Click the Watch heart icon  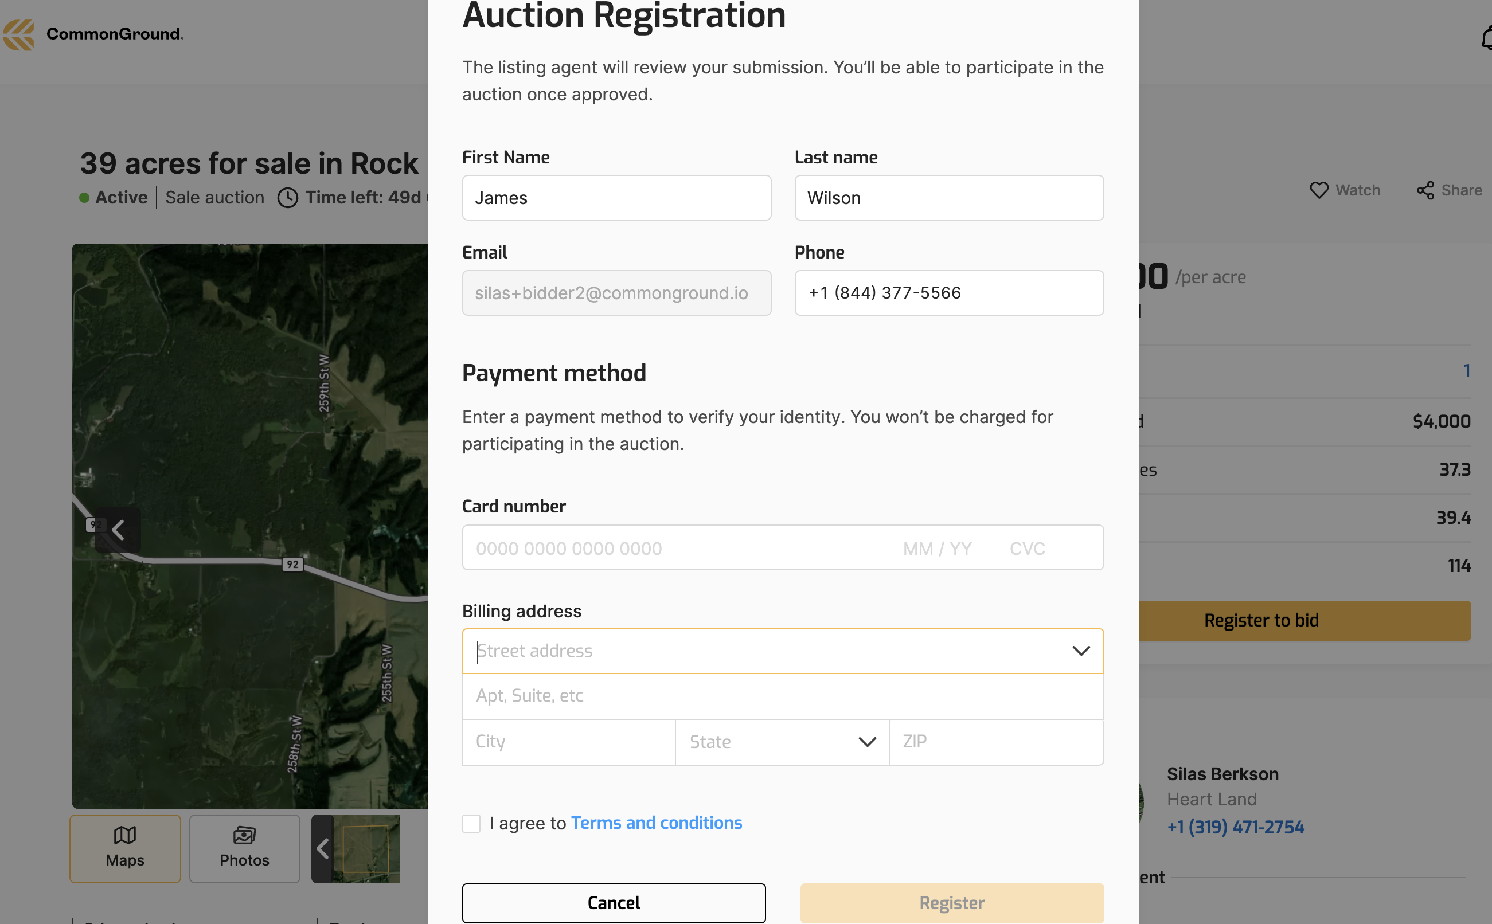1318,191
